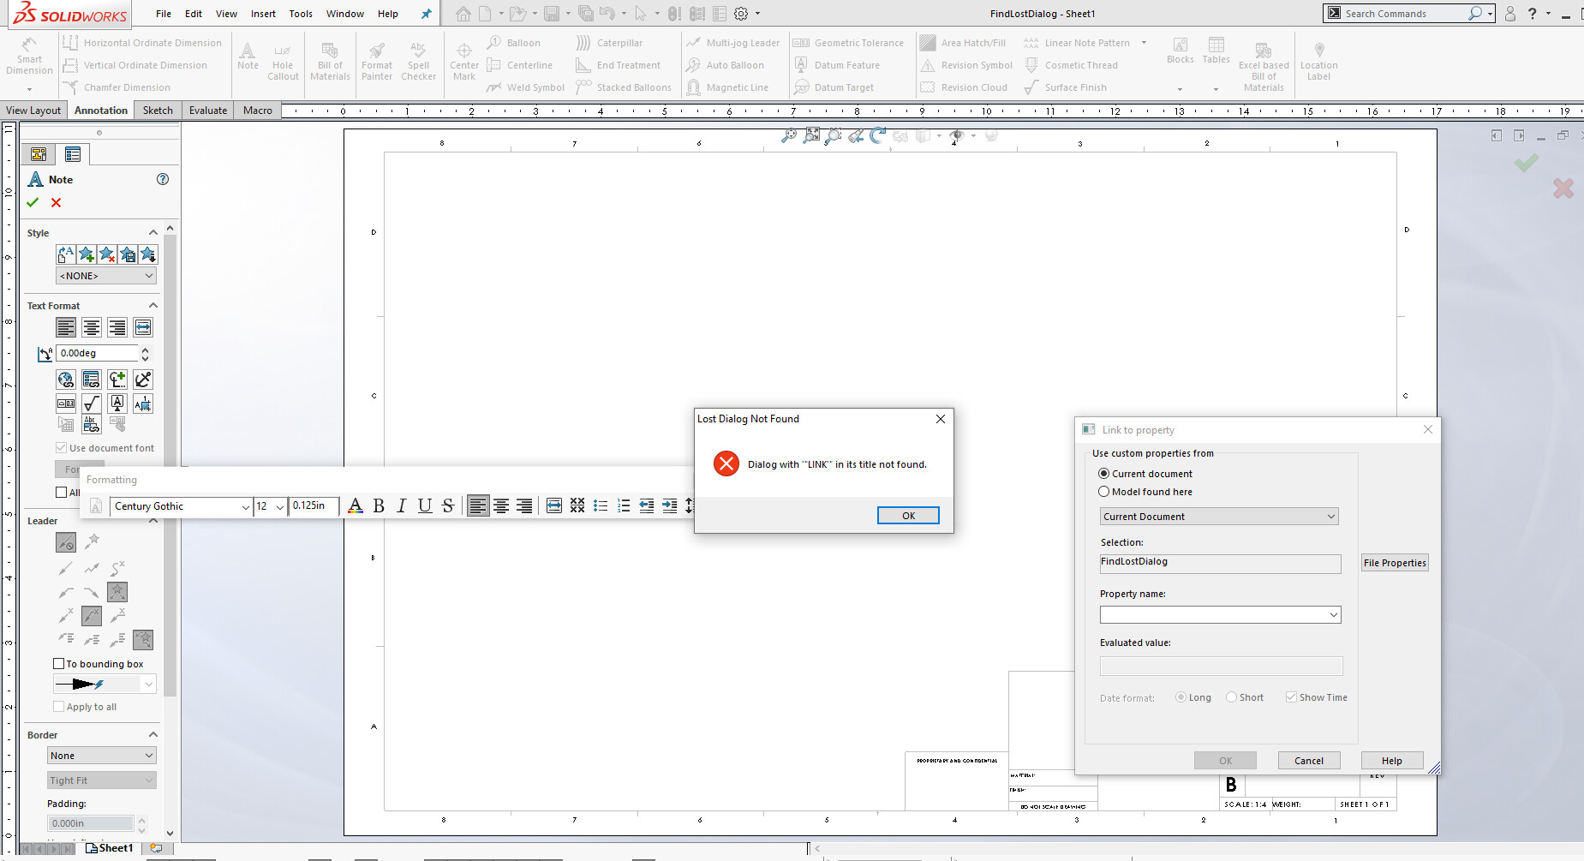Select the Center align icon in Text Format

click(x=92, y=327)
